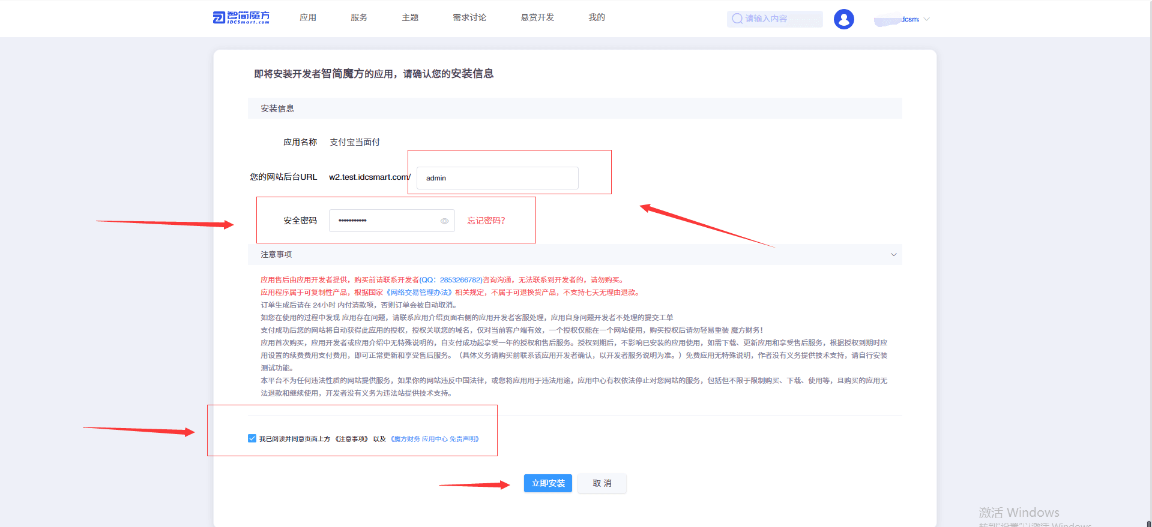The image size is (1152, 527).
Task: Click the 取消 button
Action: tap(602, 483)
